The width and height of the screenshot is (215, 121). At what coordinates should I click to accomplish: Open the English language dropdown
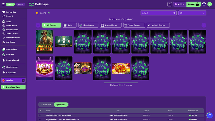(14, 80)
